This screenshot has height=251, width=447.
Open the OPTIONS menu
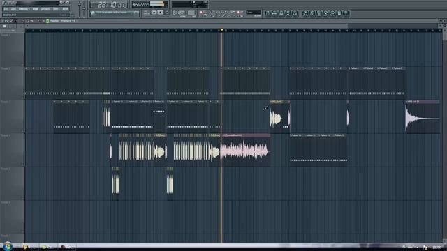click(45, 9)
